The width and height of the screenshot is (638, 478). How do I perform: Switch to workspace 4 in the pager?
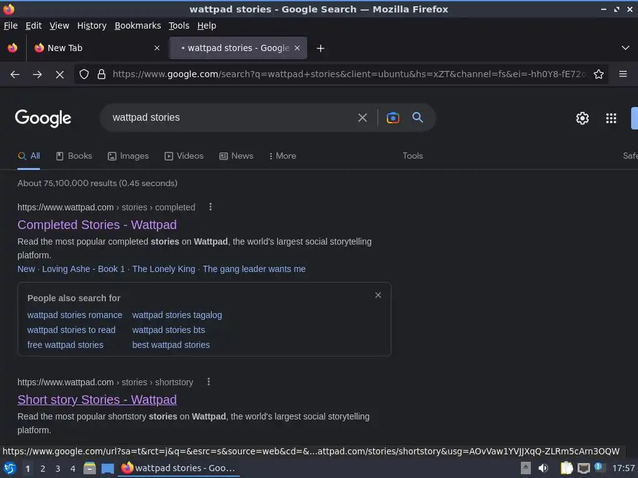pyautogui.click(x=73, y=469)
